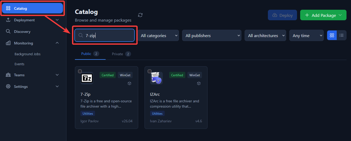351x141 pixels.
Task: Open the Add Package dropdown arrow
Action: [x=340, y=15]
